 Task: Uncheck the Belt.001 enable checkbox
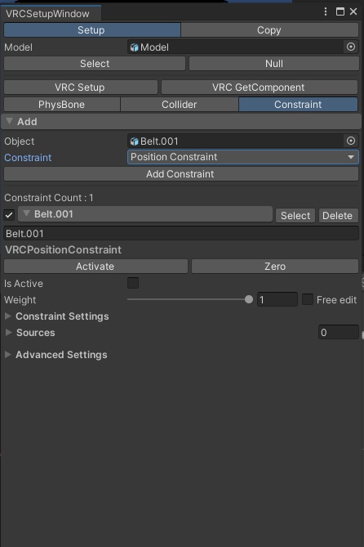pyautogui.click(x=9, y=215)
